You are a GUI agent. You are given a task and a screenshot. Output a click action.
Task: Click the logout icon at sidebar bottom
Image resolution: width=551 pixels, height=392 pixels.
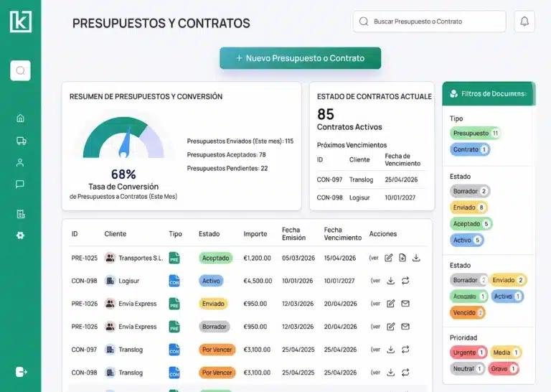21,371
